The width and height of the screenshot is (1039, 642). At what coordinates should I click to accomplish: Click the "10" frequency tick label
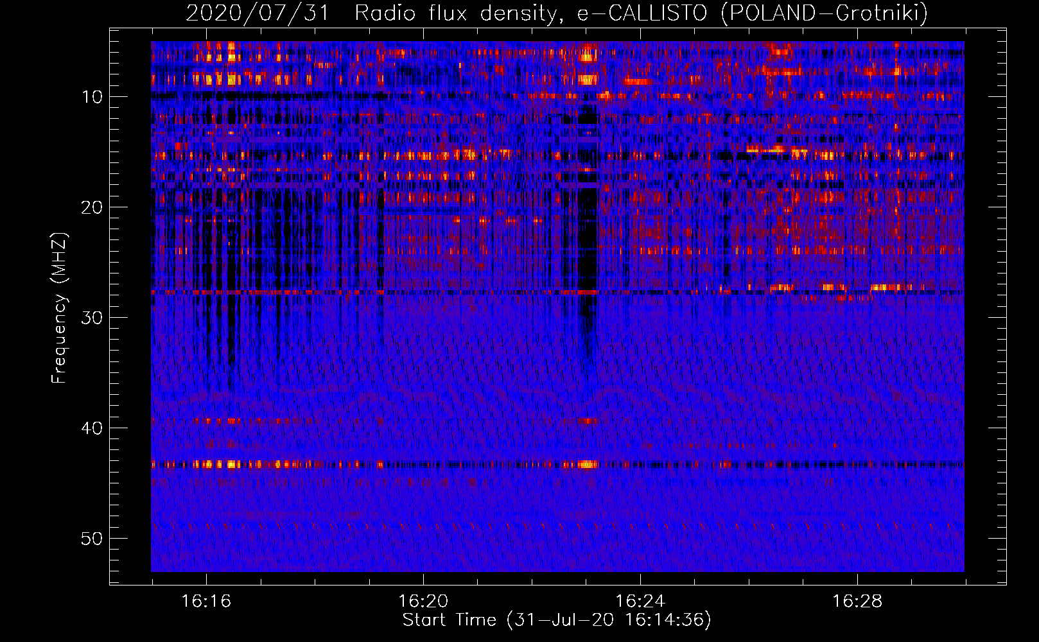coord(92,97)
